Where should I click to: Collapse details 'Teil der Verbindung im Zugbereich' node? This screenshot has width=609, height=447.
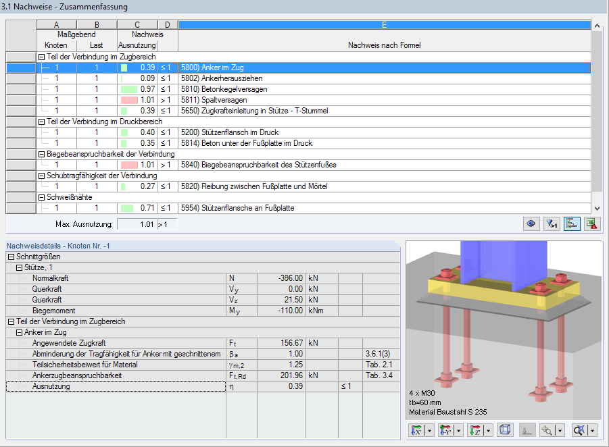[x=11, y=321]
